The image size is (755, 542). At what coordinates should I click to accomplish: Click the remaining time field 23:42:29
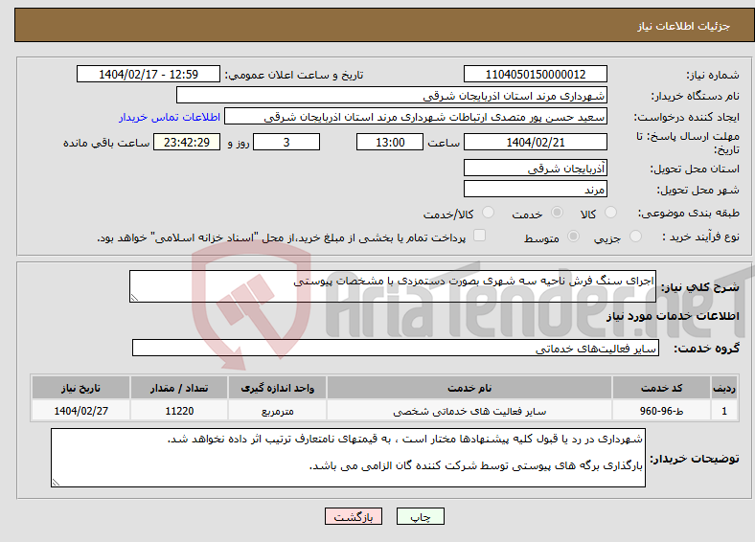pos(187,142)
